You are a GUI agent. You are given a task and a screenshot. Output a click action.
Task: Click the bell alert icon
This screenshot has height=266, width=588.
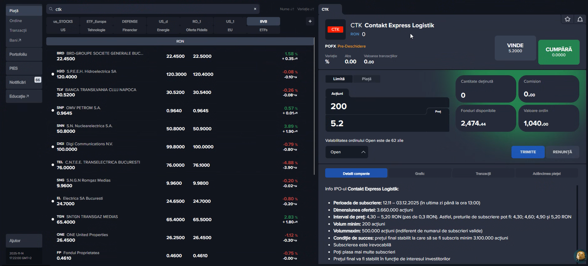tap(580, 19)
